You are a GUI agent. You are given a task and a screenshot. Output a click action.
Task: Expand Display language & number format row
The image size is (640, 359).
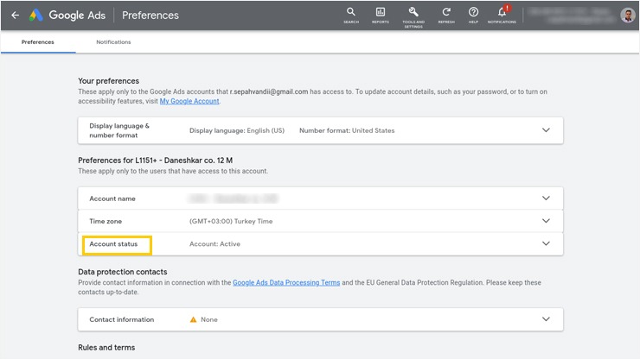pos(546,130)
